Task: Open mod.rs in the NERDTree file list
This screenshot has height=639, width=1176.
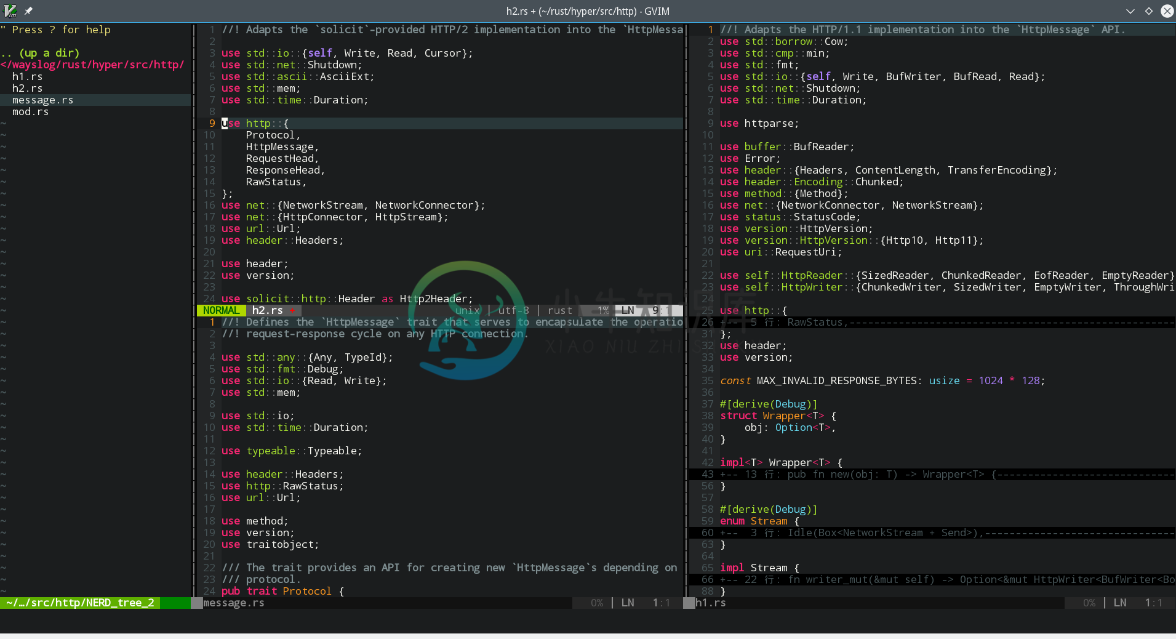Action: pyautogui.click(x=31, y=111)
